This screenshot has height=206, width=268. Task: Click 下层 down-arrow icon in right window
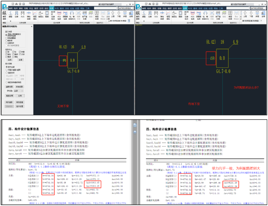coord(251,14)
